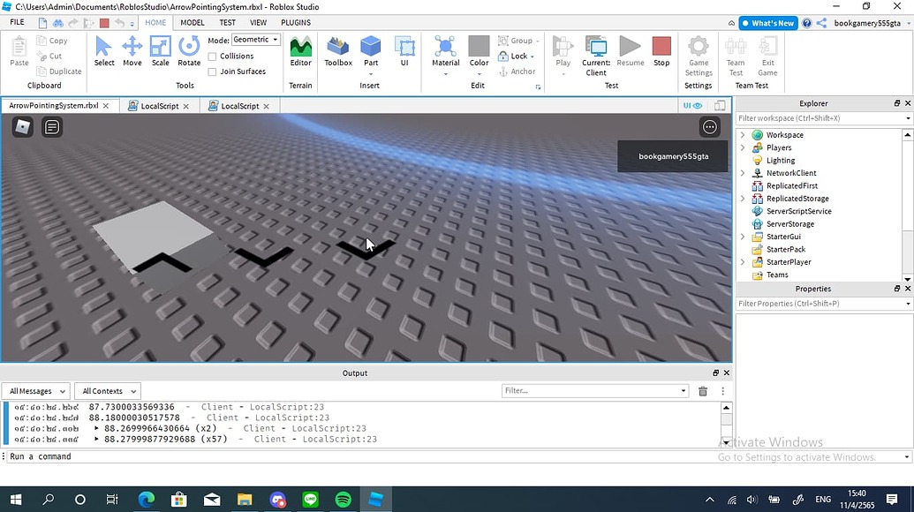Enable the Collisions checkbox
Viewport: 914px width, 512px height.
[x=213, y=56]
